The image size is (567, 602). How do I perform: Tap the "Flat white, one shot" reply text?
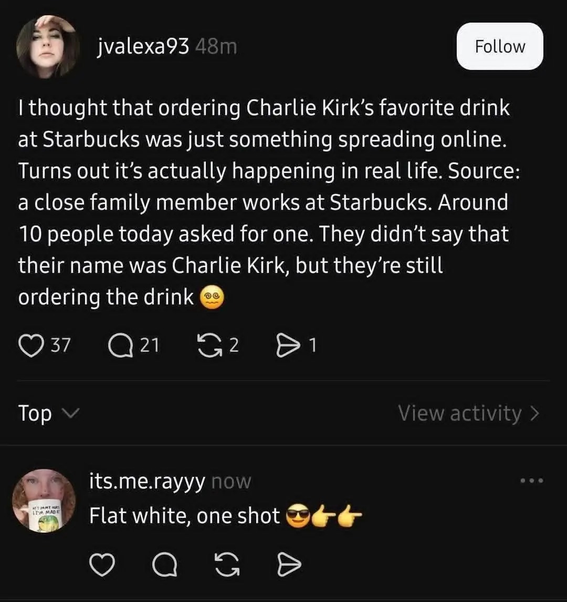(185, 516)
